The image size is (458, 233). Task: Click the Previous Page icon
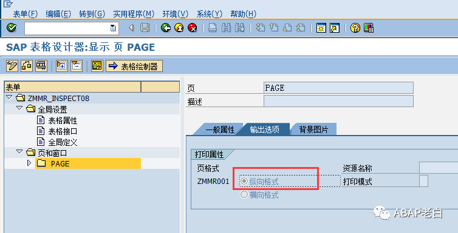274,28
